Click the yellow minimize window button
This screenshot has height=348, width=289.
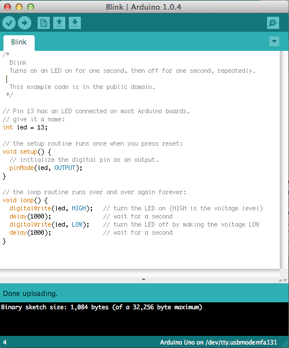coord(19,7)
